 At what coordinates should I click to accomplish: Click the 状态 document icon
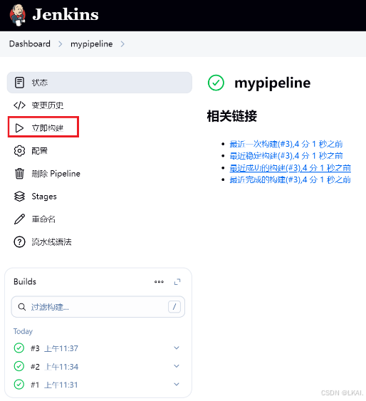[19, 83]
